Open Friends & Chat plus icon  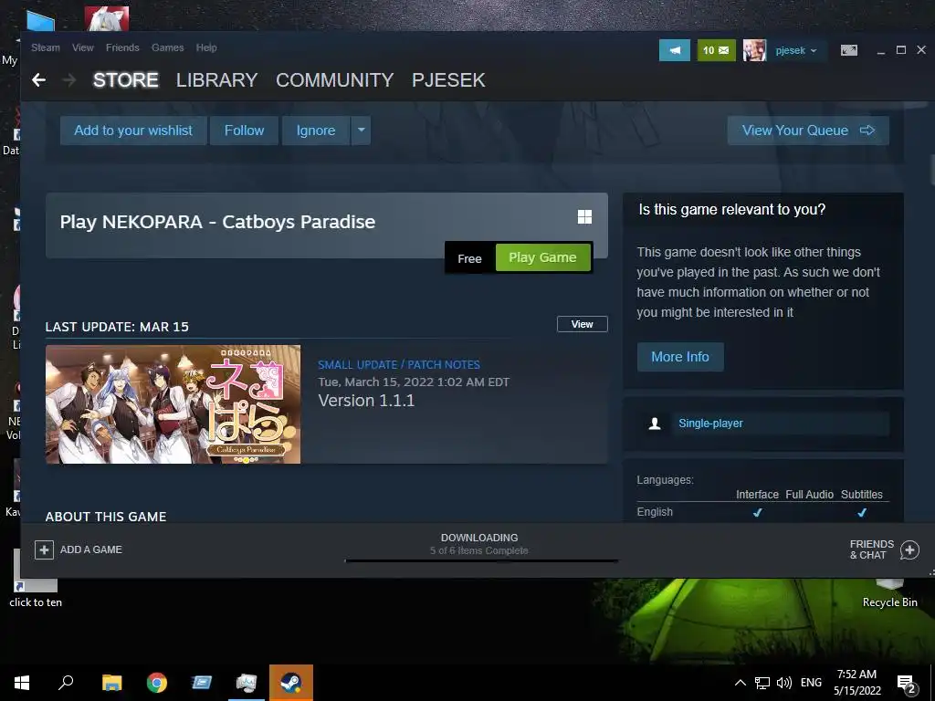(x=909, y=549)
